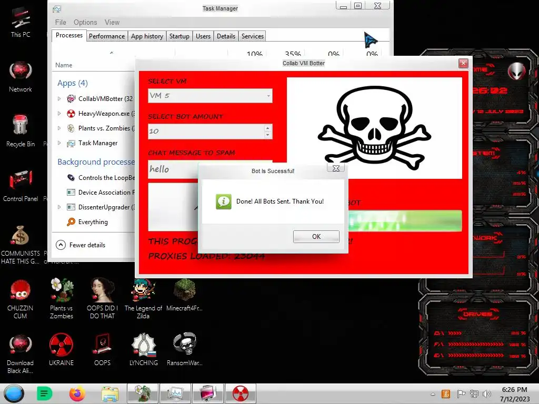Open File Explorer from the taskbar
The width and height of the screenshot is (539, 404).
(110, 394)
